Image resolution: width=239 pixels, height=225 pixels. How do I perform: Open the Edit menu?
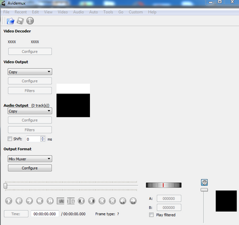[35, 12]
